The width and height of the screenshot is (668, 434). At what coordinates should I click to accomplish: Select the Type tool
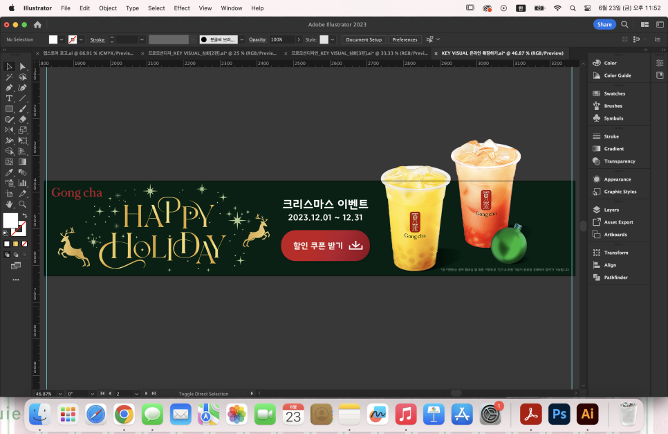tap(9, 98)
